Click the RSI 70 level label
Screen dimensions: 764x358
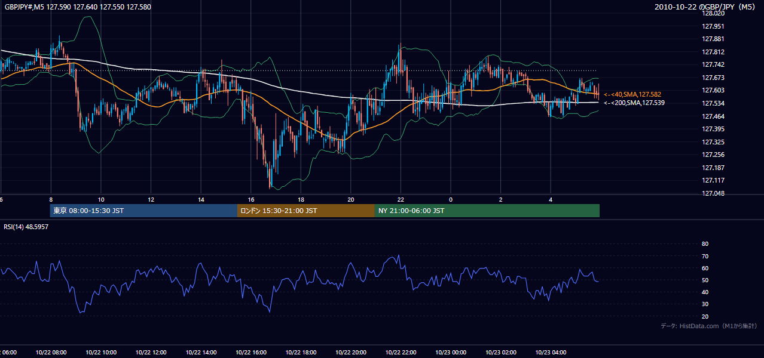(705, 256)
